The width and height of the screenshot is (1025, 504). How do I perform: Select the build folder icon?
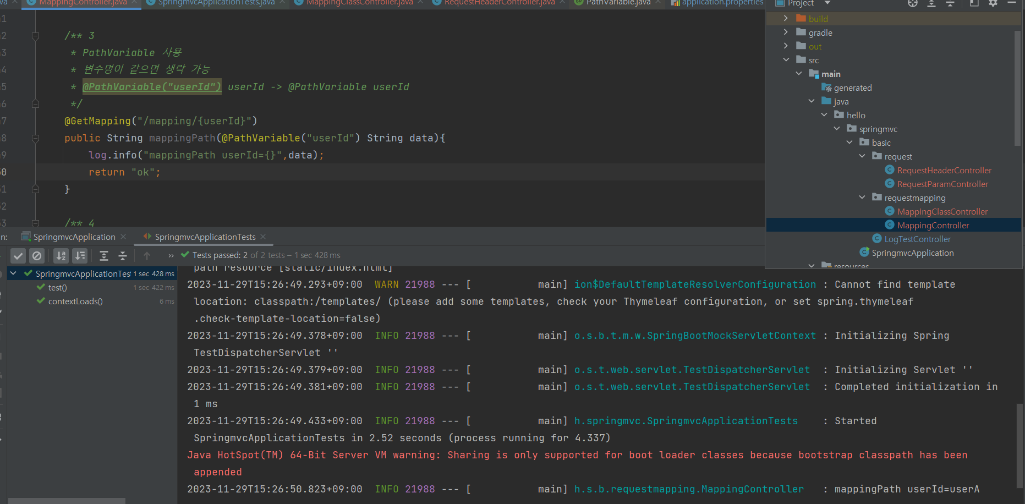click(801, 18)
